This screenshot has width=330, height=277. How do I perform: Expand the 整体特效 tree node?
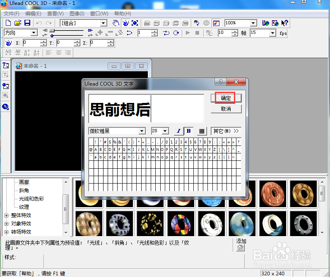pos(7,216)
